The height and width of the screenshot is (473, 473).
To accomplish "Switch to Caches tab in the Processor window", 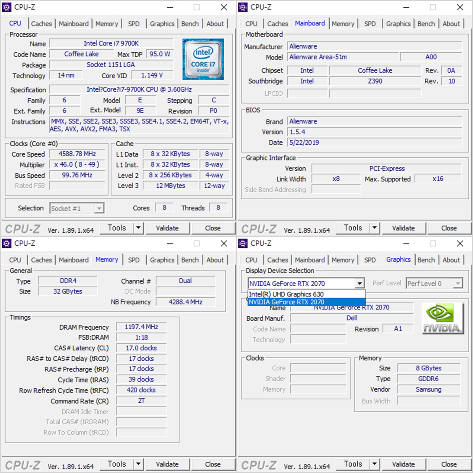I will 41,24.
